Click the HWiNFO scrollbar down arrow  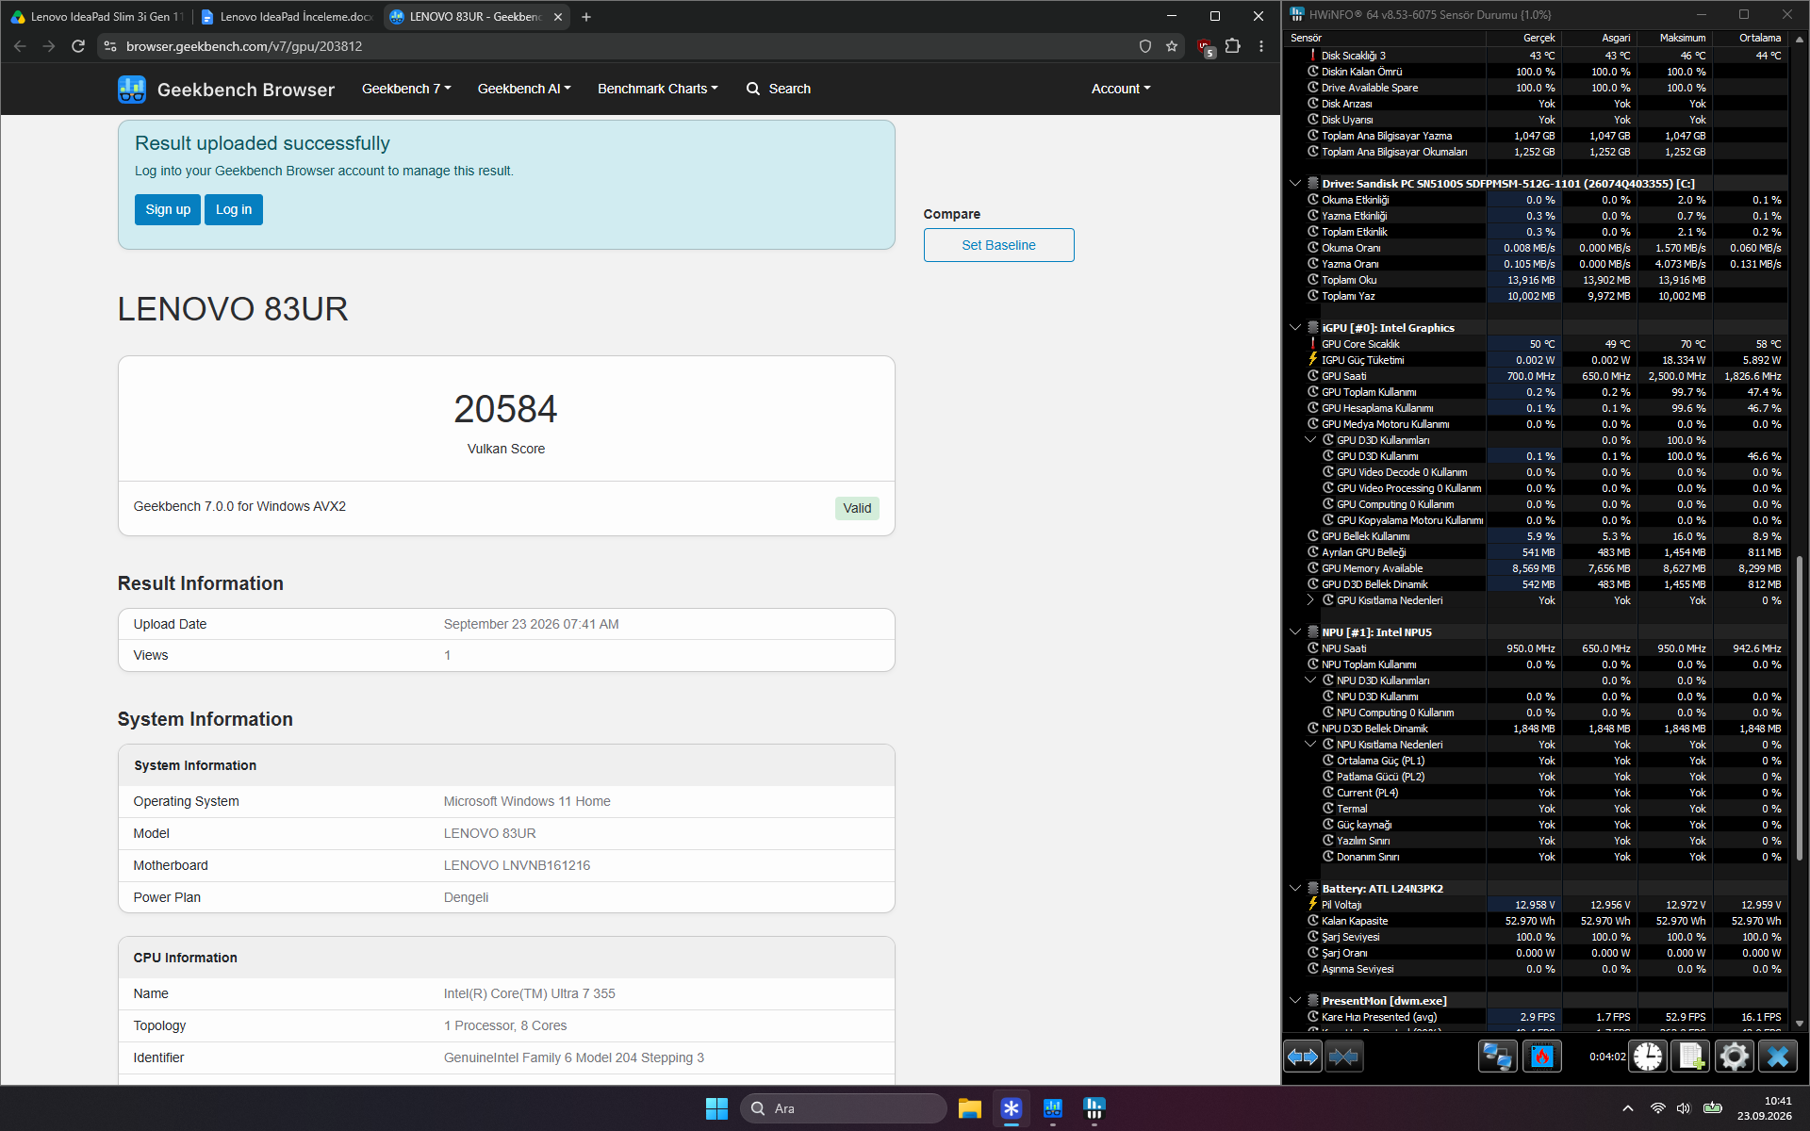1800,1023
